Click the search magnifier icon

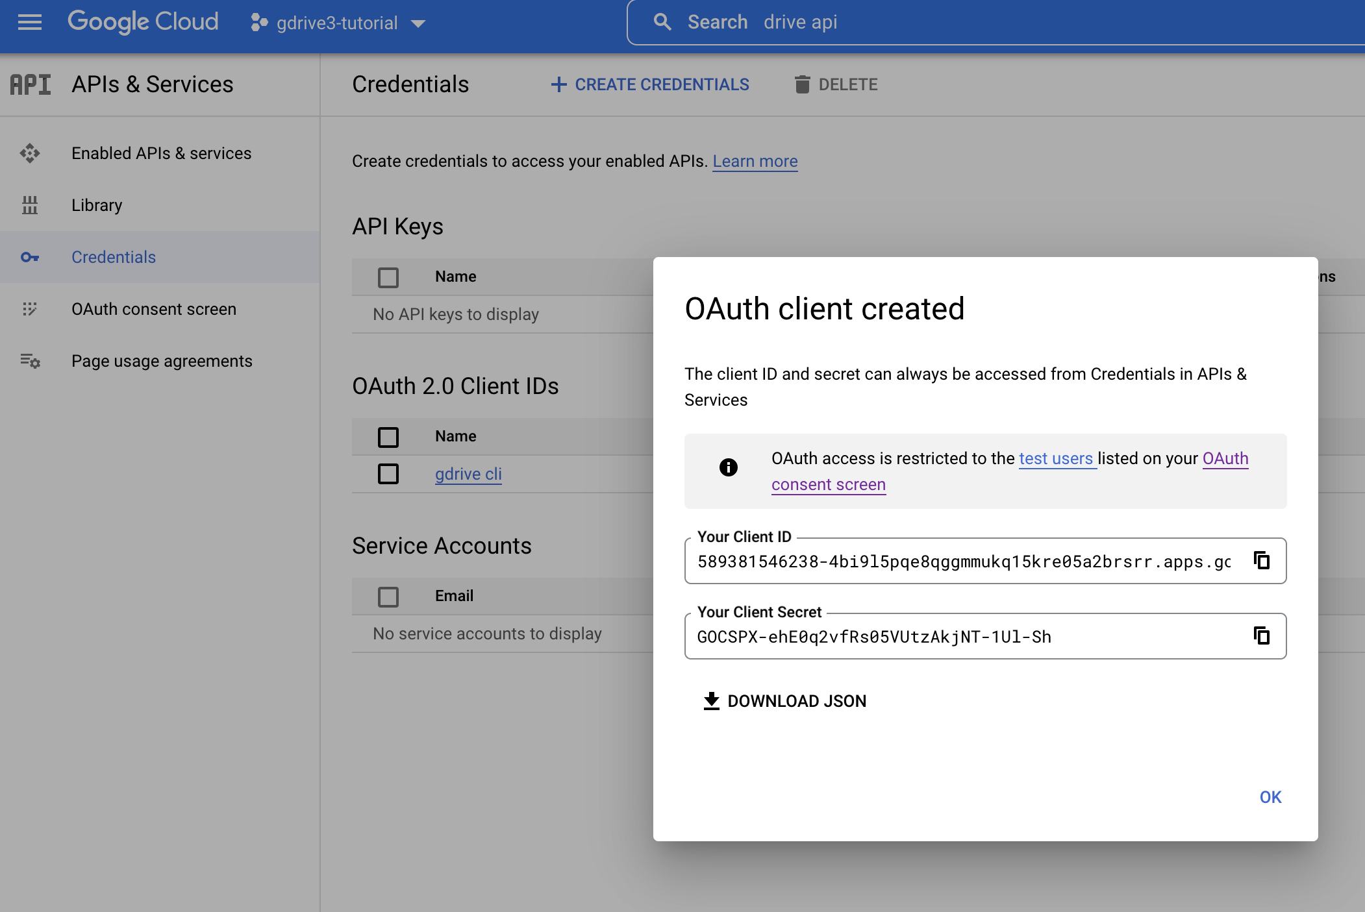click(x=662, y=22)
